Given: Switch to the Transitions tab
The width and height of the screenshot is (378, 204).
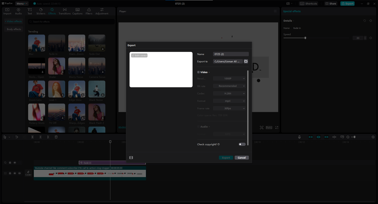Looking at the screenshot, I should click(x=65, y=11).
